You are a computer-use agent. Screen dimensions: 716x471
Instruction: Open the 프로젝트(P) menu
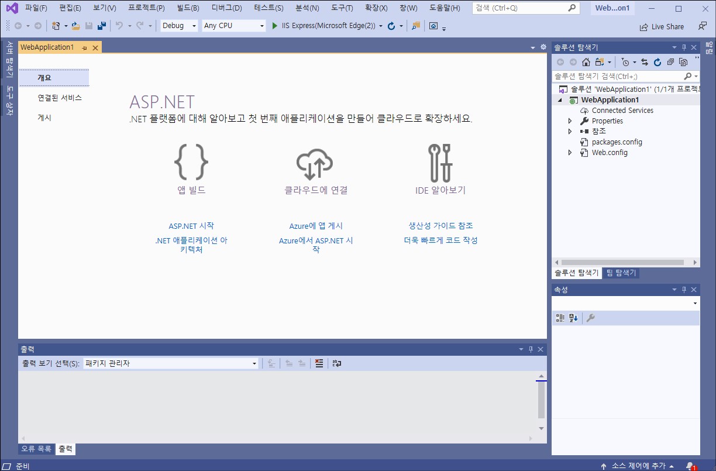[146, 8]
